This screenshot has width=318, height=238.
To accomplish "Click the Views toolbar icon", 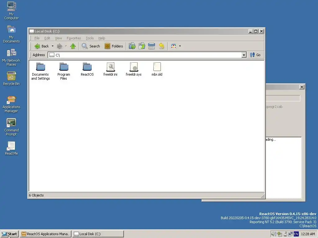I will click(x=174, y=46).
